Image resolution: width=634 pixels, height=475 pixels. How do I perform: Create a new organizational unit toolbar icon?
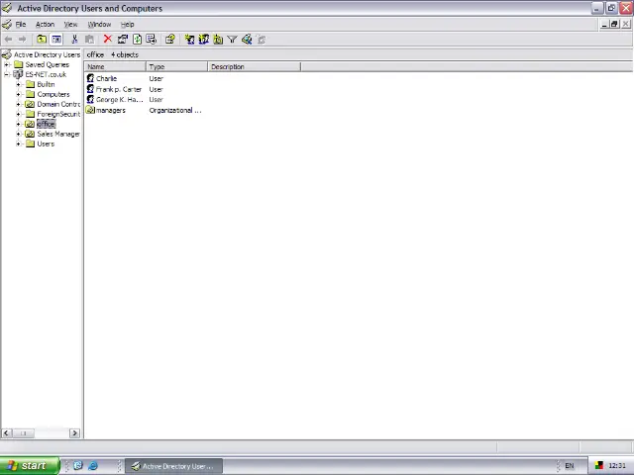click(x=218, y=40)
